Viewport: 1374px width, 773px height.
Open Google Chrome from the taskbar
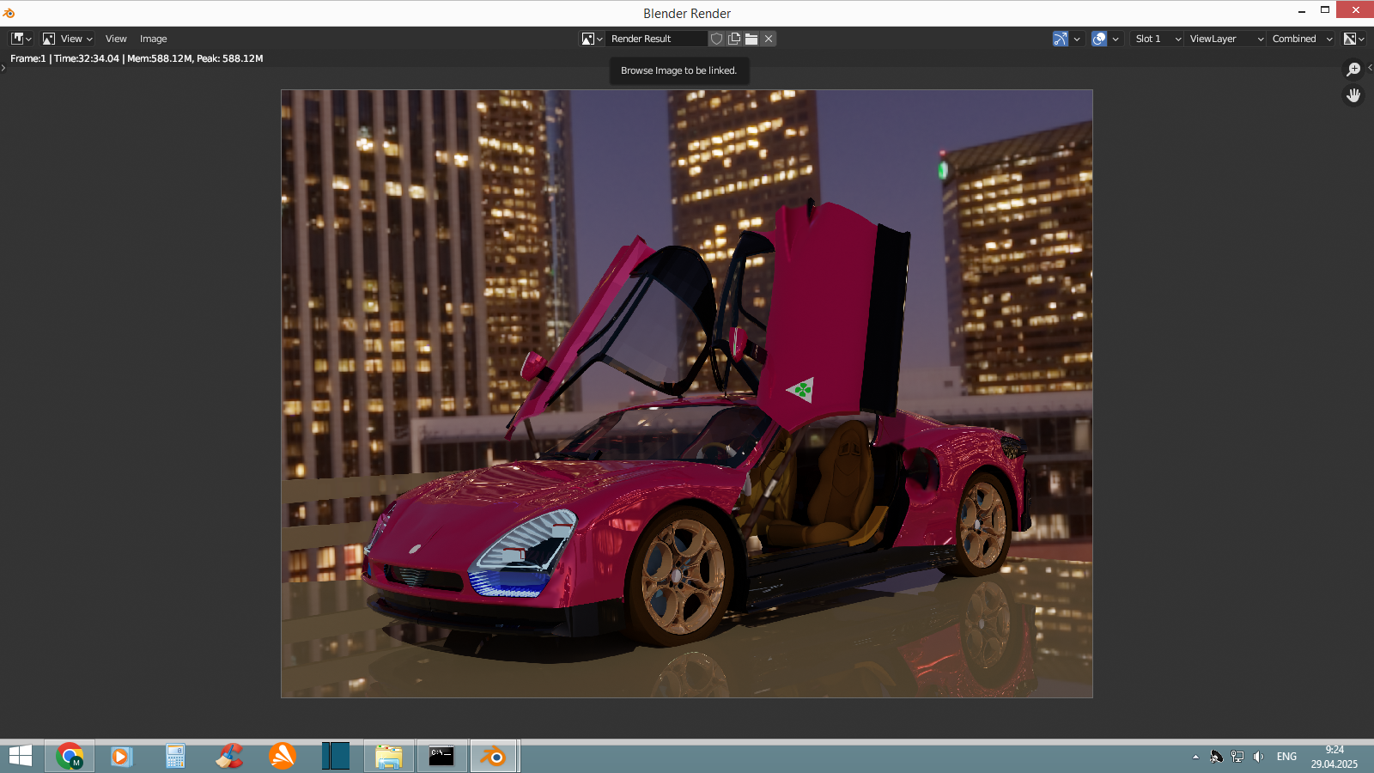pyautogui.click(x=70, y=757)
